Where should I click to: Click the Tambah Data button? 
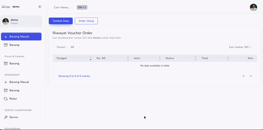click(x=61, y=21)
